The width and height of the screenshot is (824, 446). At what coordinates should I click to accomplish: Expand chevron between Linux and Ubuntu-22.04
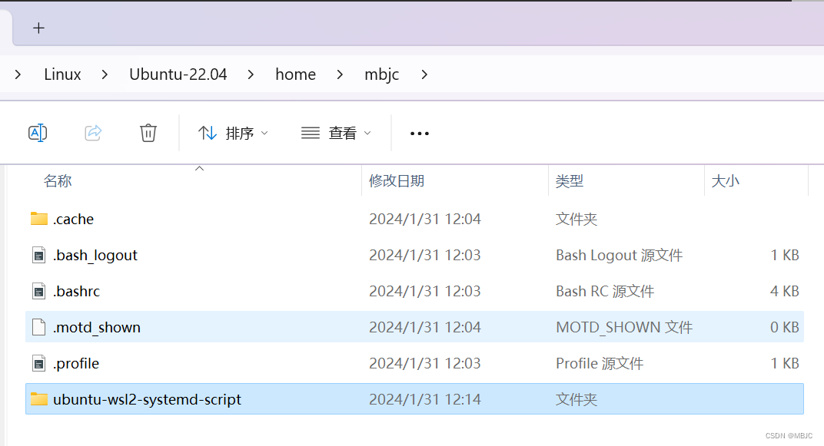click(x=105, y=74)
